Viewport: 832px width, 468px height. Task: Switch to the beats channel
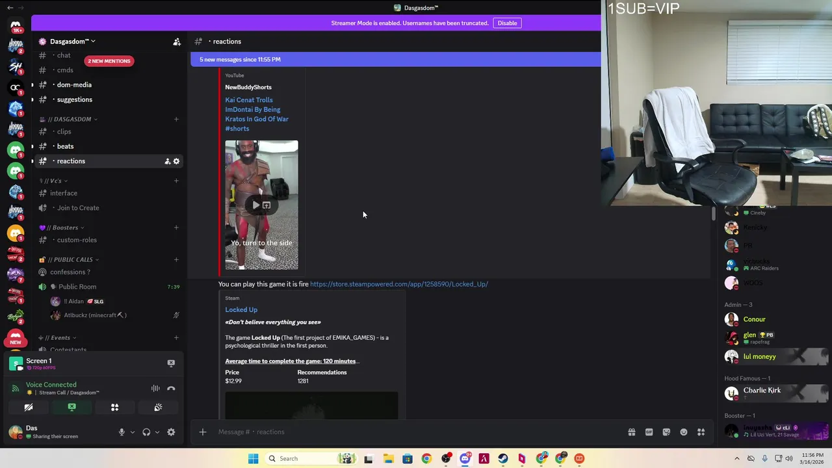tap(109, 146)
